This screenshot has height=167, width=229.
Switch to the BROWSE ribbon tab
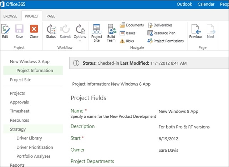pyautogui.click(x=10, y=16)
